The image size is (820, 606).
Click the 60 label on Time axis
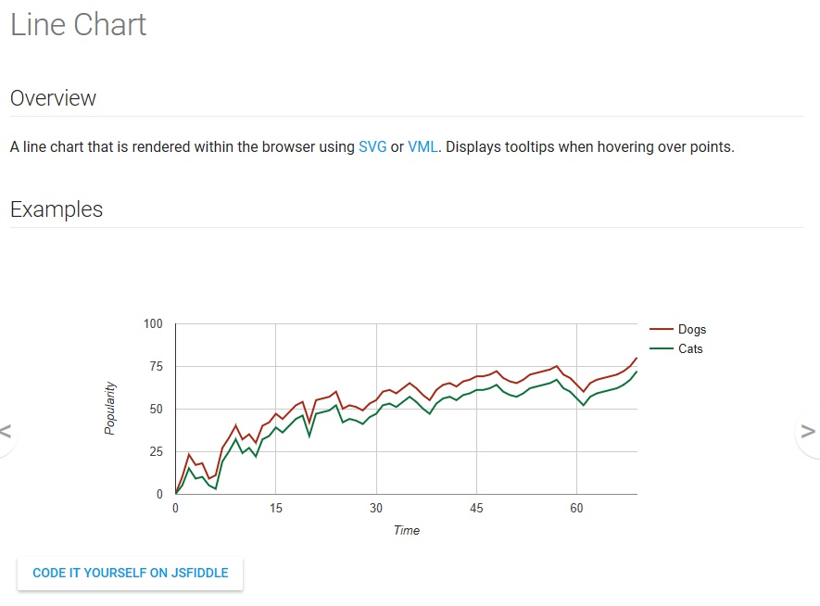[576, 508]
